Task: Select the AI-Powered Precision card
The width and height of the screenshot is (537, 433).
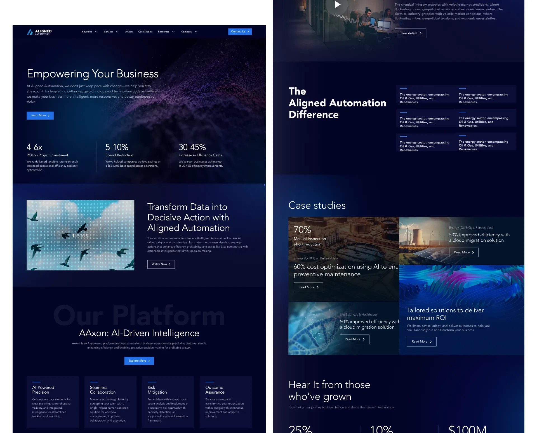Action: pyautogui.click(x=53, y=402)
